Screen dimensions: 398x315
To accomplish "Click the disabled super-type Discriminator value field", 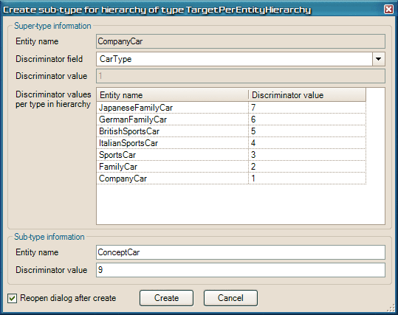I will tap(241, 76).
